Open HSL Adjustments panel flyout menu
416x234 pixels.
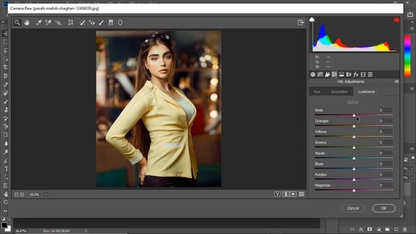pos(396,81)
